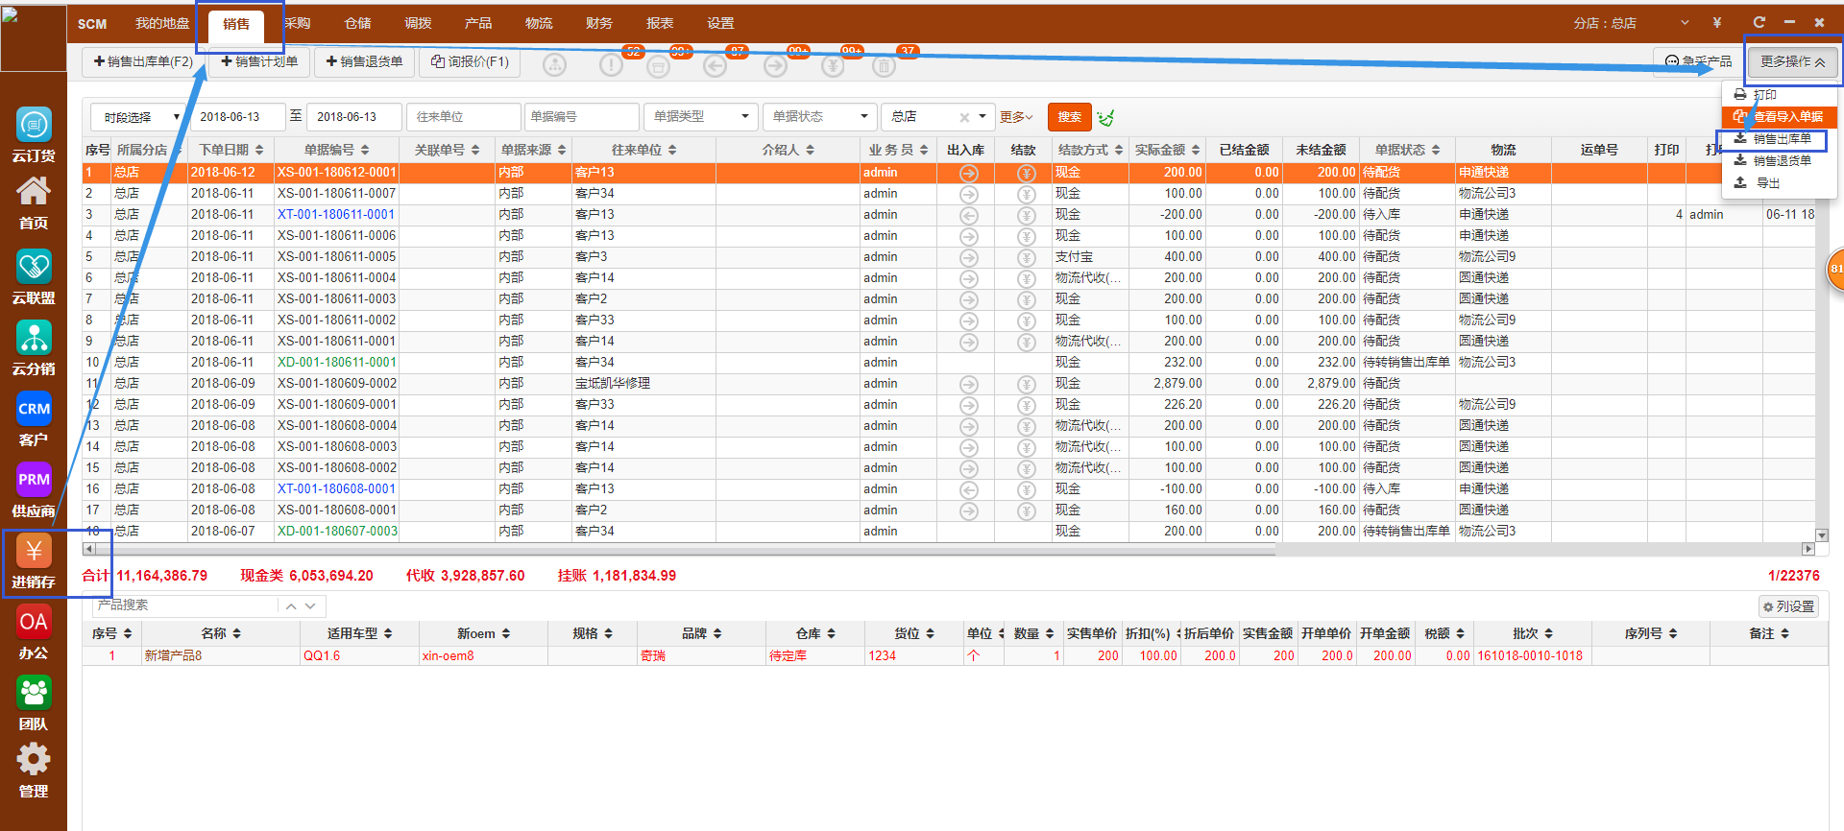Open the PRM 供应商 module
Image resolution: width=1844 pixels, height=831 pixels.
tap(34, 481)
